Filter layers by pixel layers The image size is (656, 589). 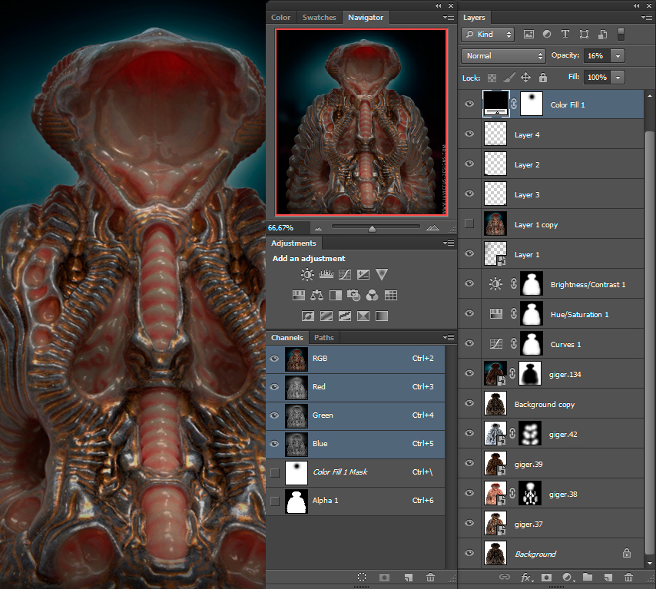(x=528, y=35)
